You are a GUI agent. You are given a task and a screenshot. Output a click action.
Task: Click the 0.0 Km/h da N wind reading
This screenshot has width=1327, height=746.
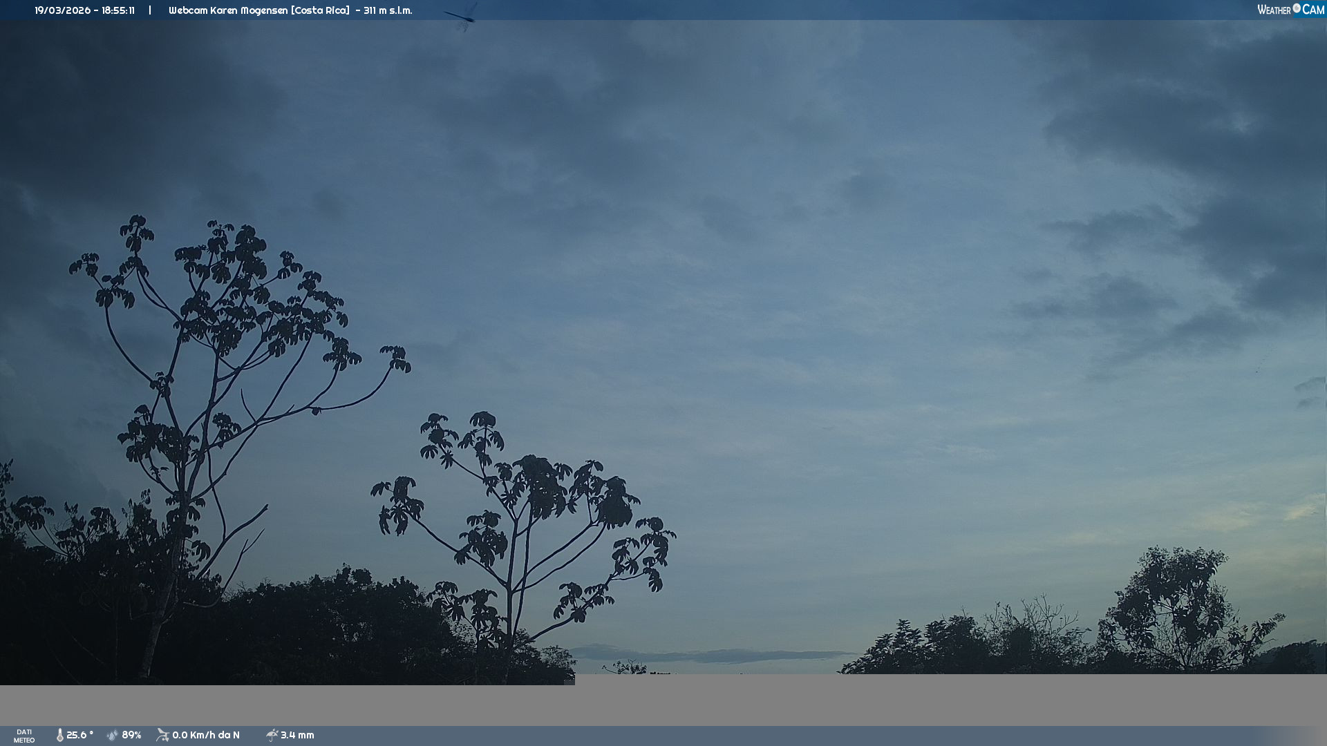(x=206, y=735)
